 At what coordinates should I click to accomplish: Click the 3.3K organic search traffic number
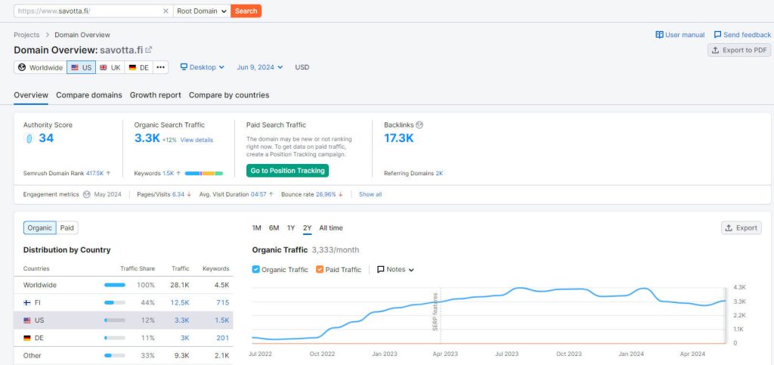pyautogui.click(x=147, y=138)
